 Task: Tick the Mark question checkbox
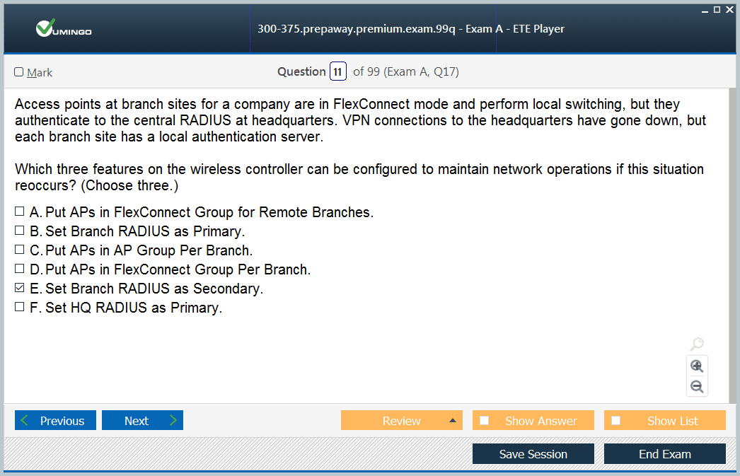19,71
